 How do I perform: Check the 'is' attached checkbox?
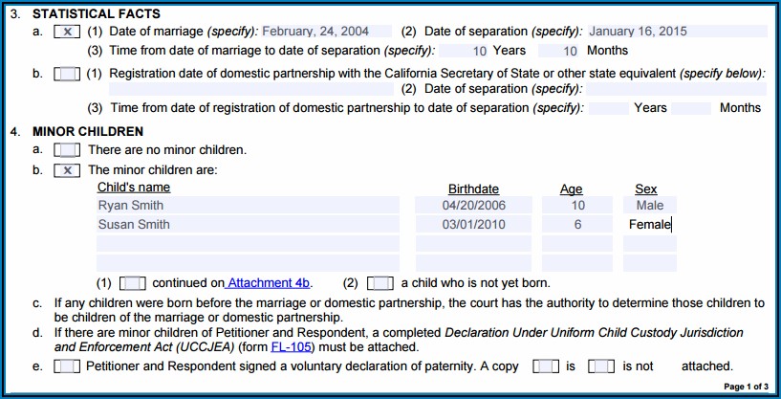546,366
